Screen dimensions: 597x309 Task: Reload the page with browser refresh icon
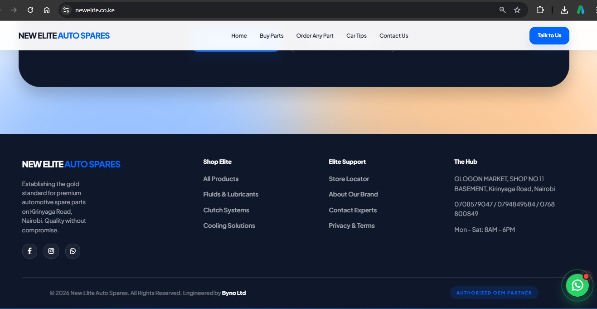[30, 10]
